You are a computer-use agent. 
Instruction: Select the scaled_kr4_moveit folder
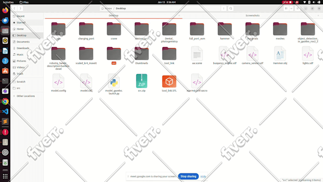(x=86, y=56)
